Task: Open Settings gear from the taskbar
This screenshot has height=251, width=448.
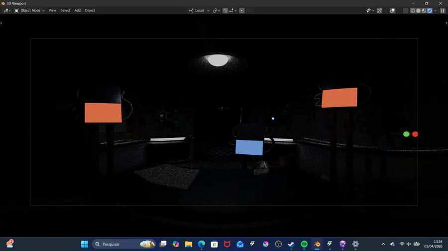Action: pos(355,244)
